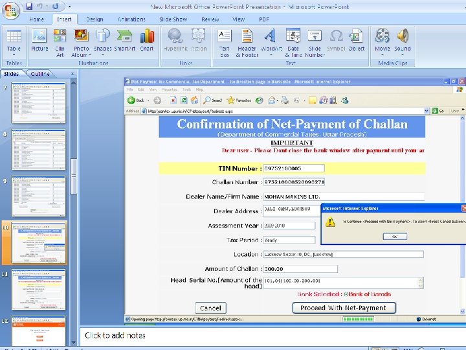466x350 pixels.
Task: Click OK in the Microsoft Internet Explorer dialog
Action: click(x=395, y=236)
